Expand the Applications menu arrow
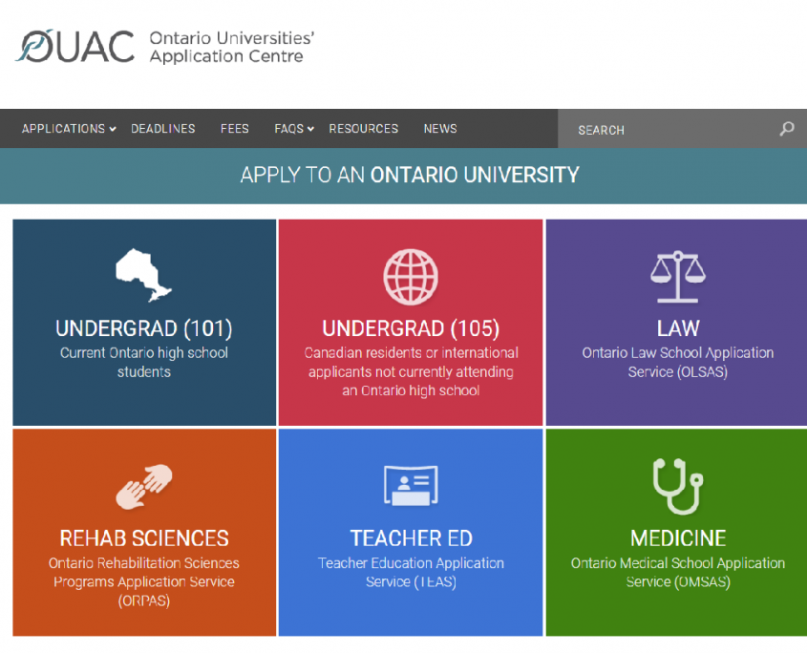Viewport: 807px width, 653px height. [x=113, y=129]
